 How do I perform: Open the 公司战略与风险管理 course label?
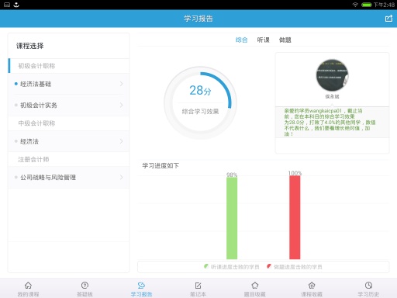tap(48, 177)
